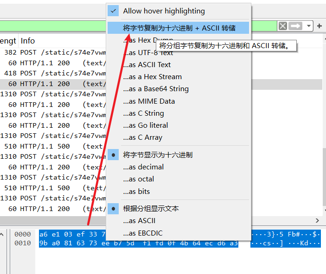
Task: Clear the display filter with the X icon
Action: [x=282, y=26]
